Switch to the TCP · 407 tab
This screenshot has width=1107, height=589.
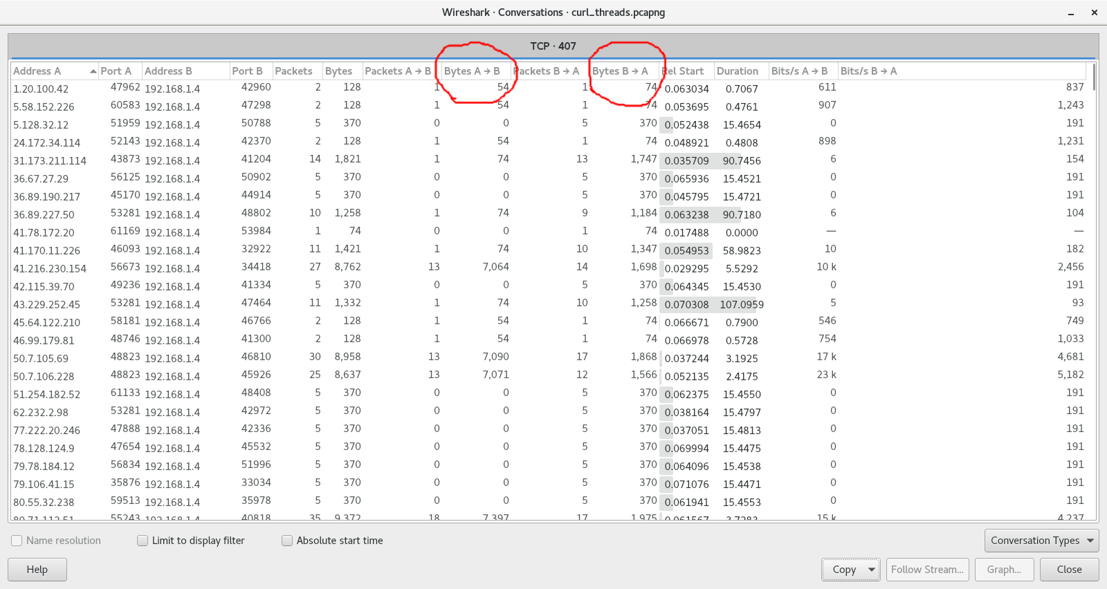click(x=553, y=46)
